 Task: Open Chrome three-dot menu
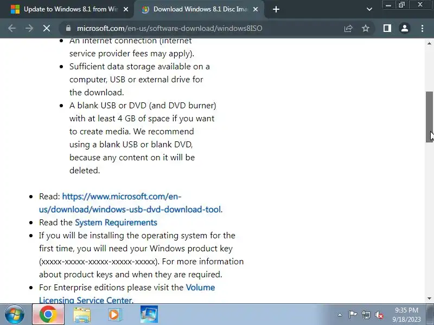pos(422,28)
